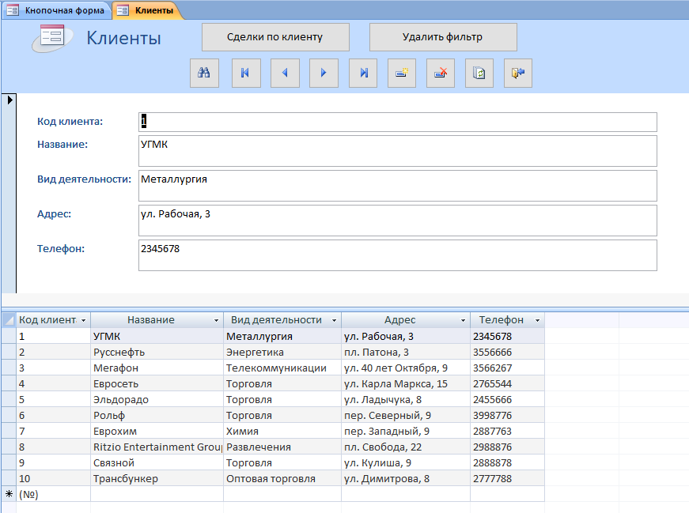The image size is (689, 513).
Task: Select the Рольф cell
Action: [x=157, y=416]
